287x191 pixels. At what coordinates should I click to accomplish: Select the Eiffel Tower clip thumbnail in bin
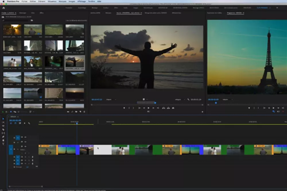[x=75, y=46]
